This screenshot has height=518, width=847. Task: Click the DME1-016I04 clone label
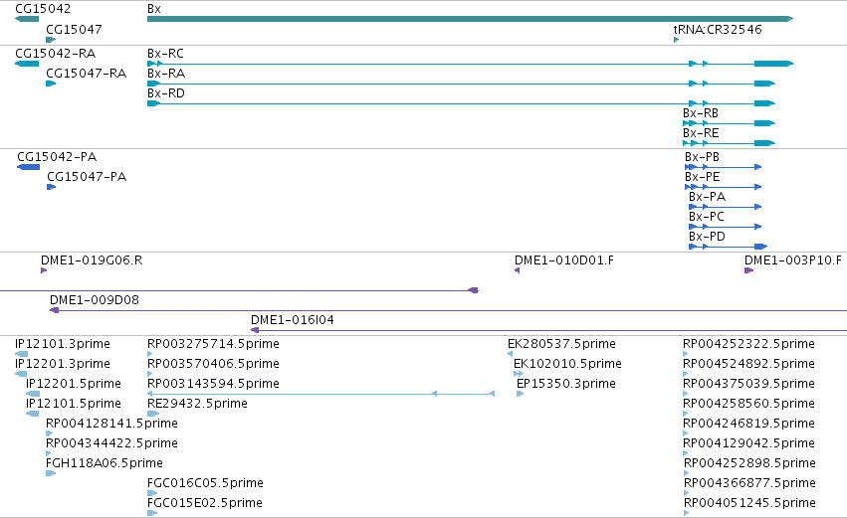[x=293, y=320]
